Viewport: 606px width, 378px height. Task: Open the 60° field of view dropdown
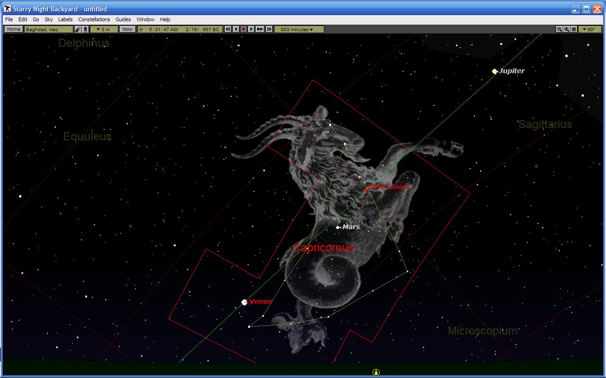tap(590, 29)
